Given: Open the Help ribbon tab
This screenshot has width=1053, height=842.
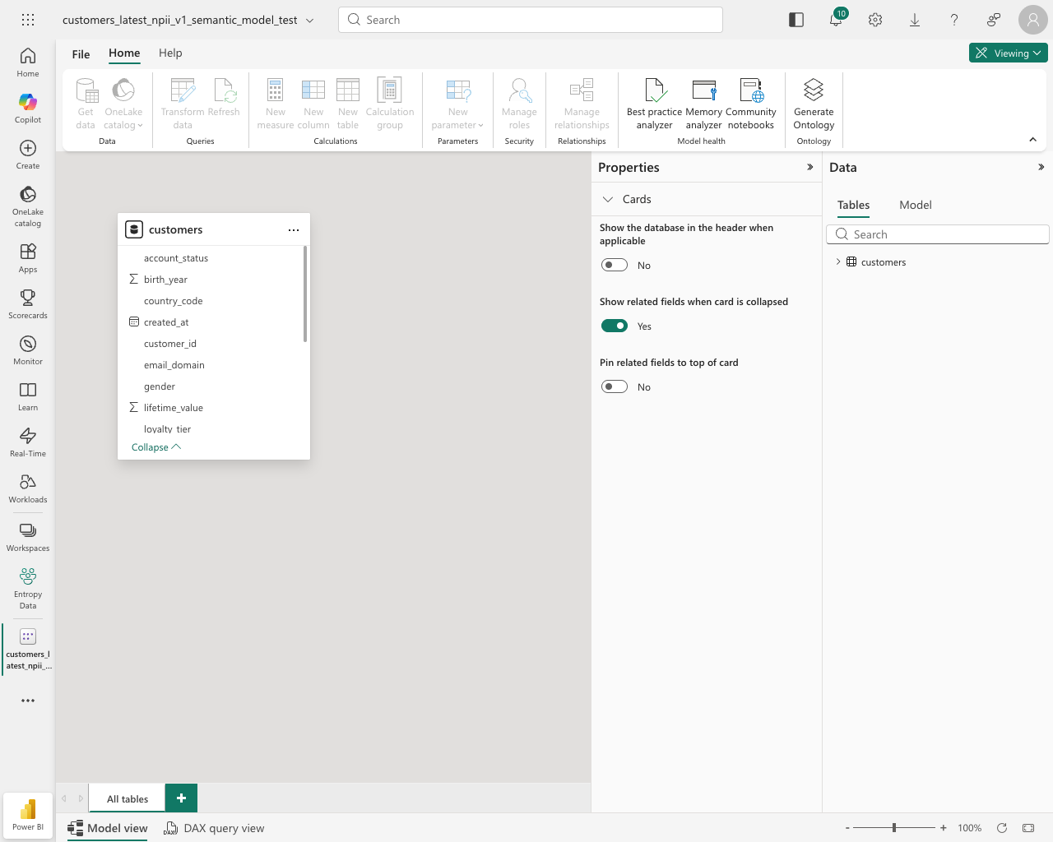Looking at the screenshot, I should pos(170,53).
